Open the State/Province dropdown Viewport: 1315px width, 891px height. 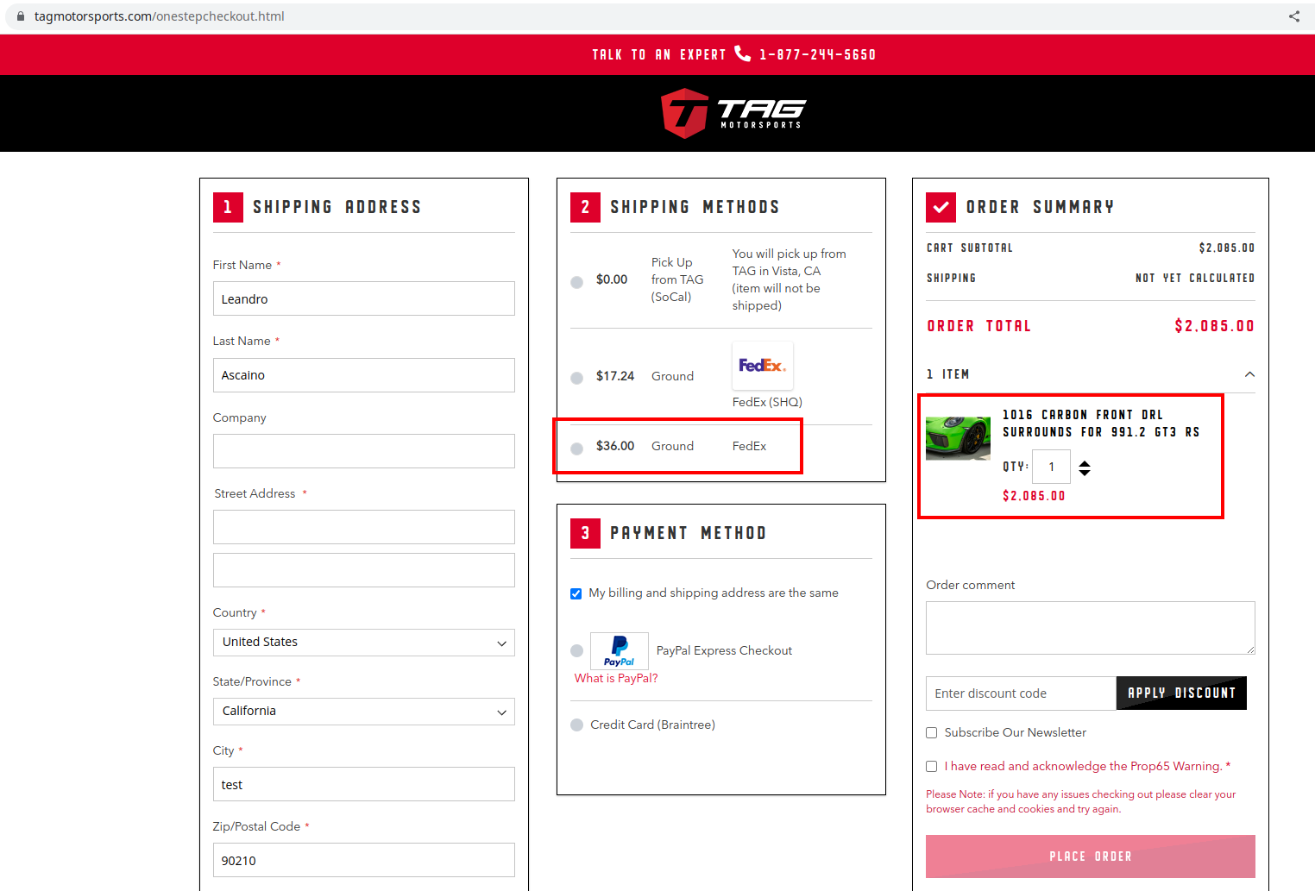click(x=363, y=711)
